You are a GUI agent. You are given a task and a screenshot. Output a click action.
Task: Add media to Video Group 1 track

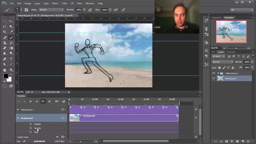click(196, 109)
